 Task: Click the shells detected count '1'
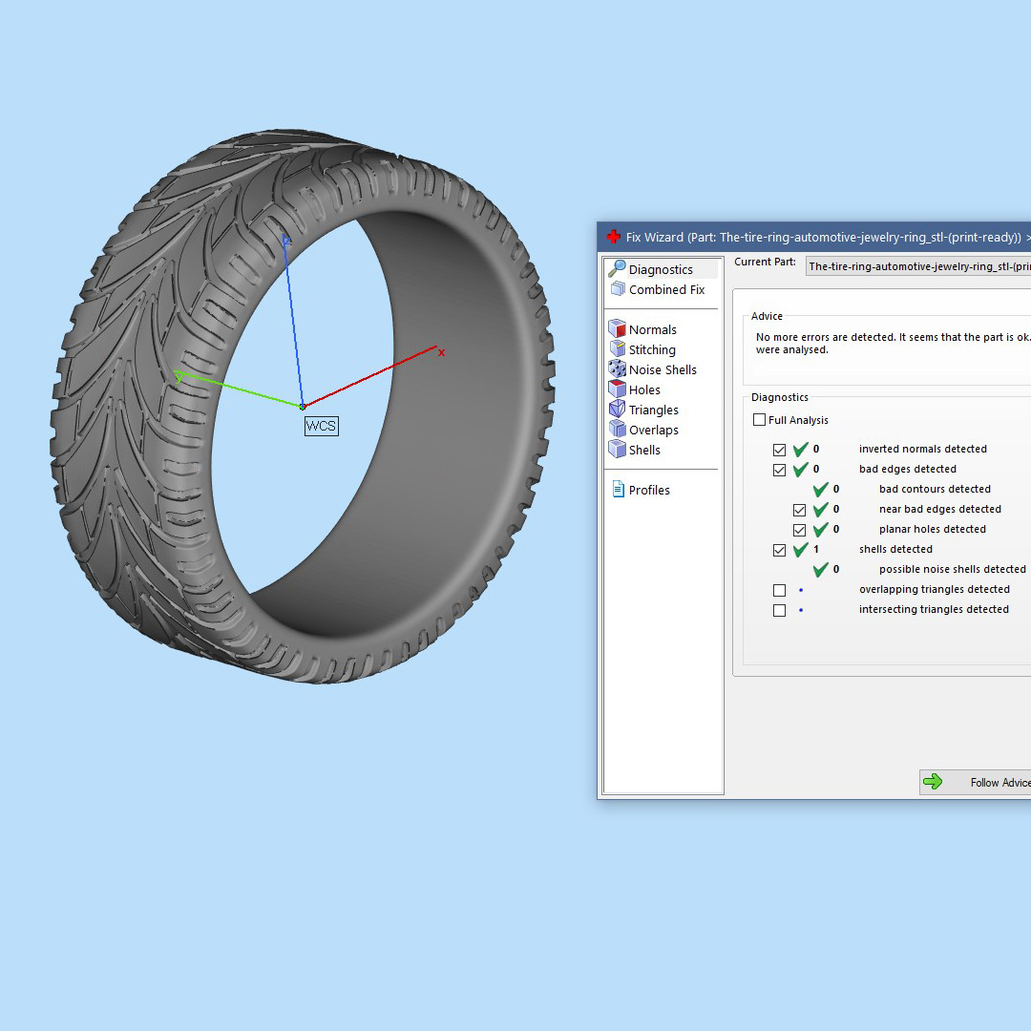[816, 549]
